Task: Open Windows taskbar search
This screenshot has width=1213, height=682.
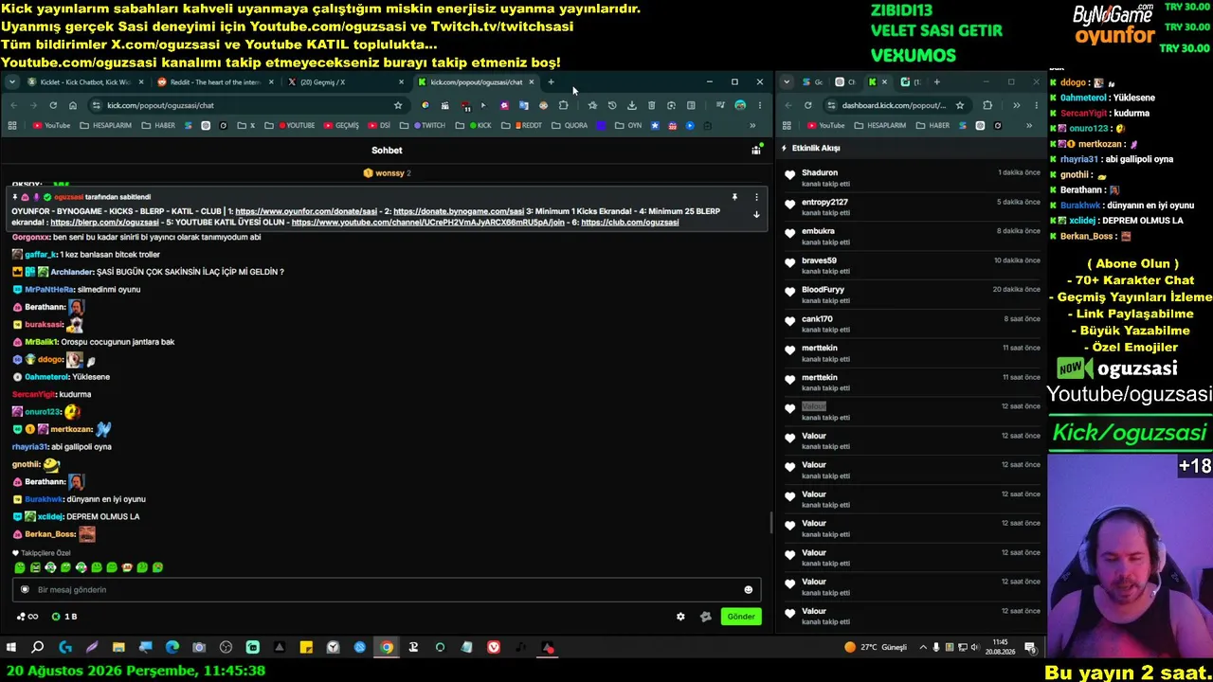Action: (38, 648)
